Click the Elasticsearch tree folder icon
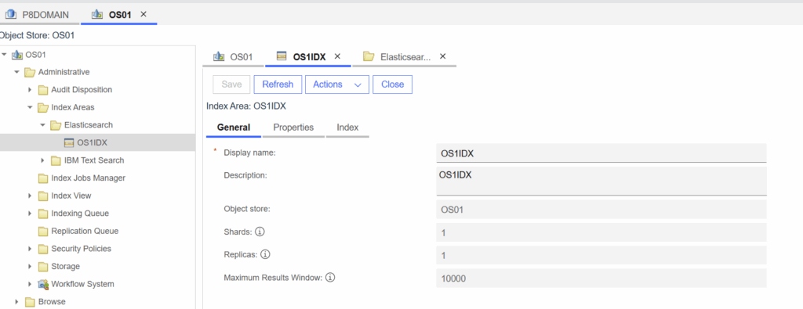This screenshot has width=803, height=309. (x=56, y=125)
